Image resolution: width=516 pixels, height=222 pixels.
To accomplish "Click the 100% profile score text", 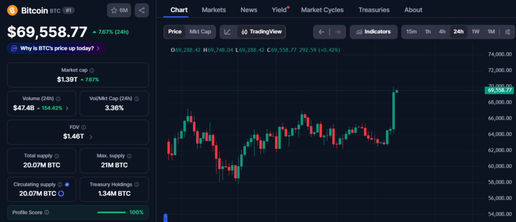I will pos(136,212).
